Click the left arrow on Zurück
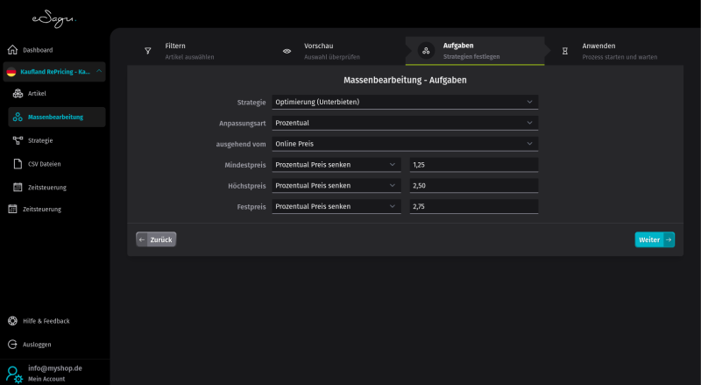 pos(142,239)
